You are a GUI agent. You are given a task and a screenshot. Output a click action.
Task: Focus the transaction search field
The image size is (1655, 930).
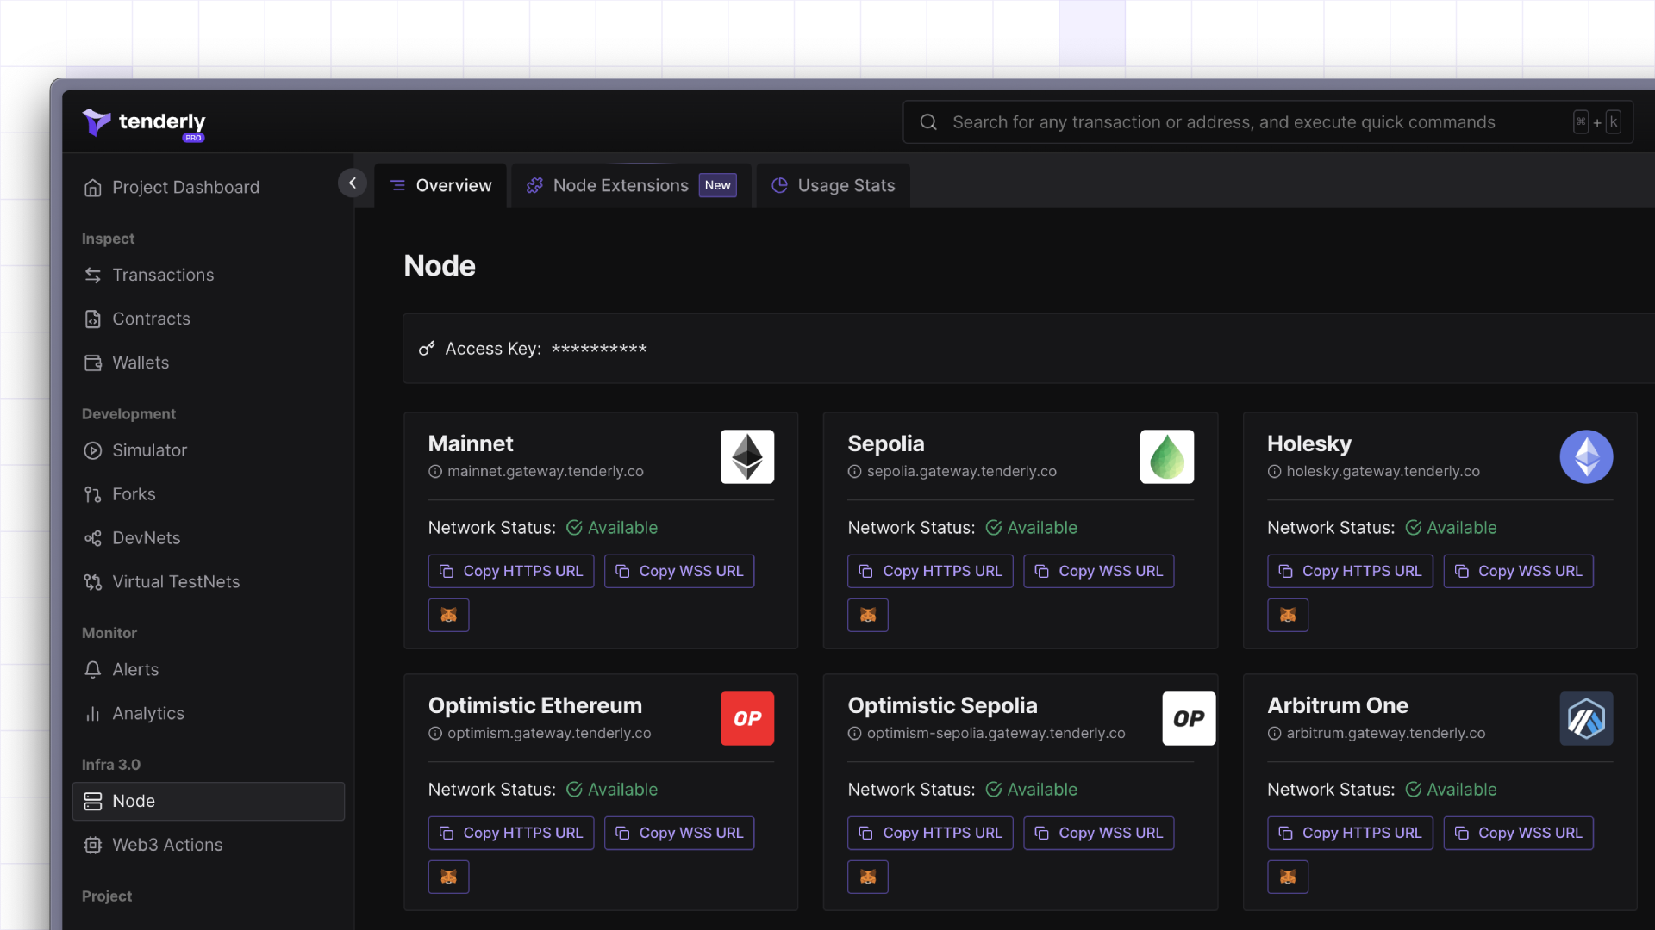pos(1223,122)
